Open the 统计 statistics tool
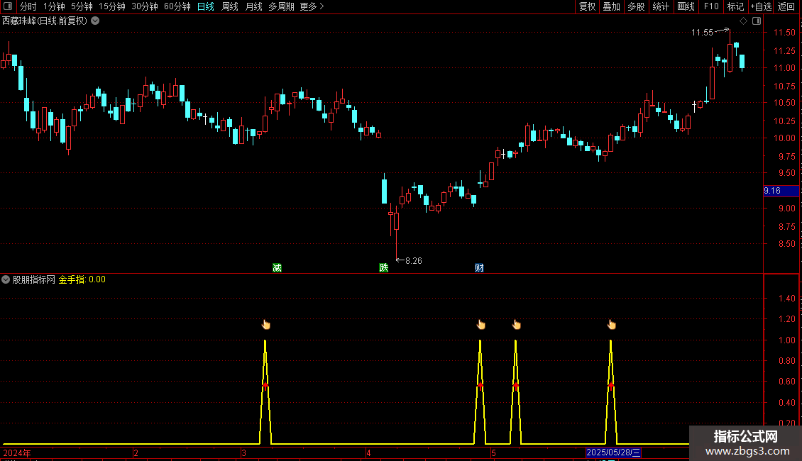802x461 pixels. pos(661,6)
